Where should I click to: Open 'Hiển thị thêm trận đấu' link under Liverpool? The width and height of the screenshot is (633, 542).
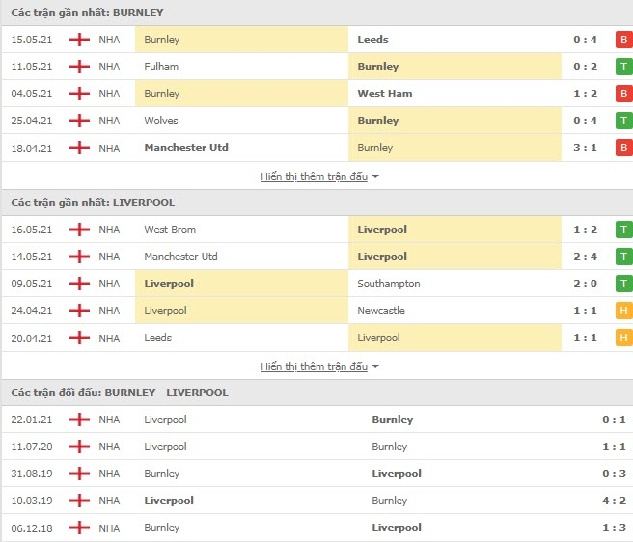(x=314, y=366)
